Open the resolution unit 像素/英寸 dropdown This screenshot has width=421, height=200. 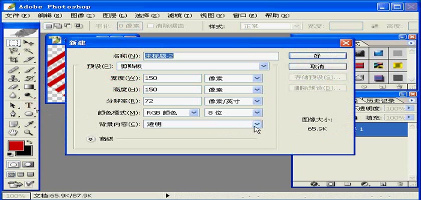click(257, 101)
